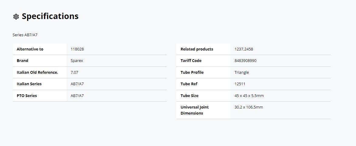The image size is (356, 146).
Task: Click the Related products label cell
Action: (x=203, y=49)
